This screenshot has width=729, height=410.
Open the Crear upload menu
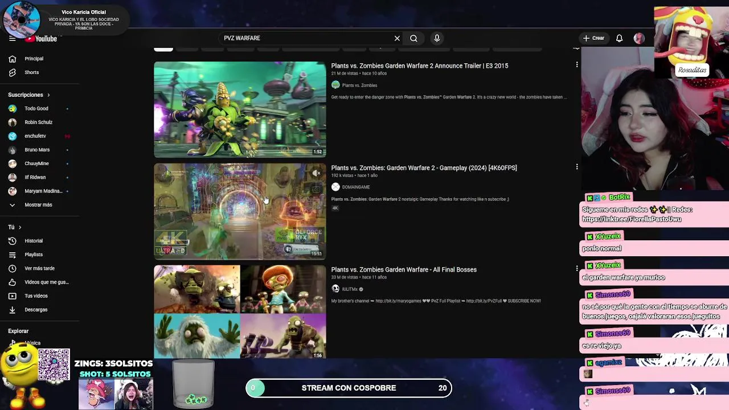pyautogui.click(x=593, y=38)
